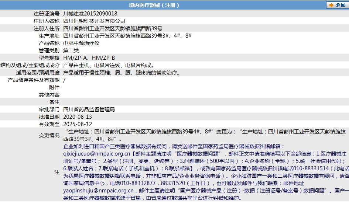Click the 变更情况 change description text
This screenshot has height=202, width=349.
click(x=205, y=135)
